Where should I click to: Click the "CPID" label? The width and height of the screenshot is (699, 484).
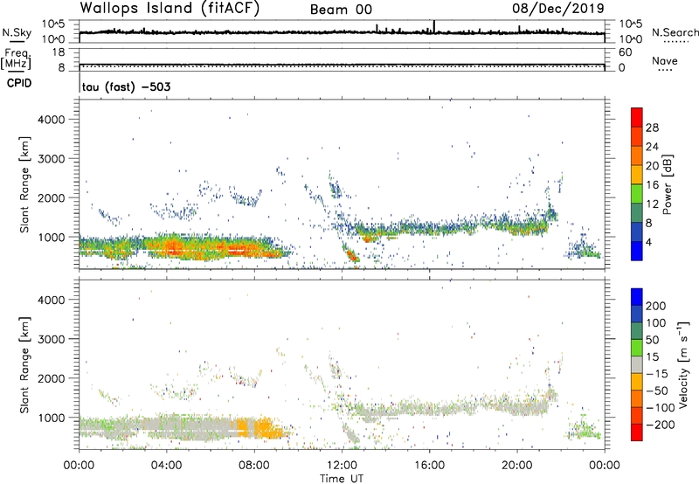pyautogui.click(x=19, y=83)
